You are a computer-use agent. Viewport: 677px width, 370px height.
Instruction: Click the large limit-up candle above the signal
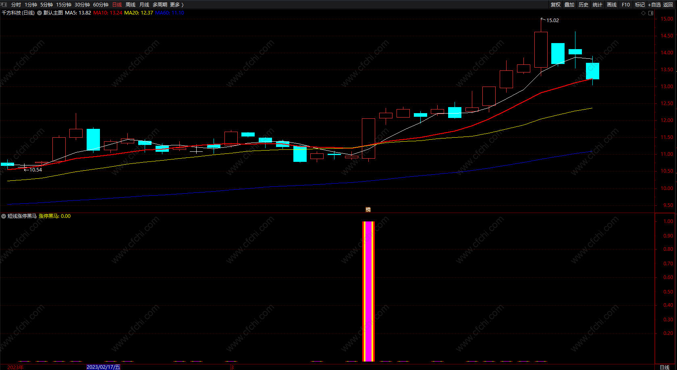tap(368, 138)
